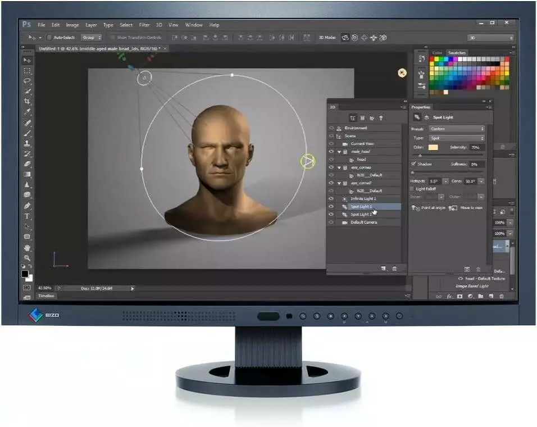Image resolution: width=537 pixels, height=427 pixels.
Task: Click the Pen tool
Action: 27,206
